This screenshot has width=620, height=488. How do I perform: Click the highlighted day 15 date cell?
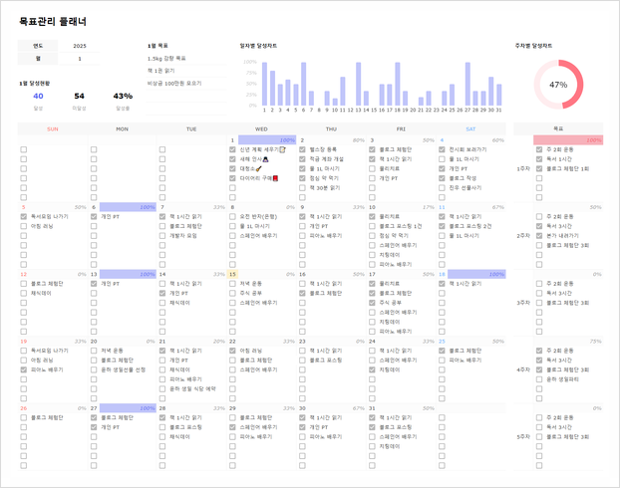(x=232, y=274)
